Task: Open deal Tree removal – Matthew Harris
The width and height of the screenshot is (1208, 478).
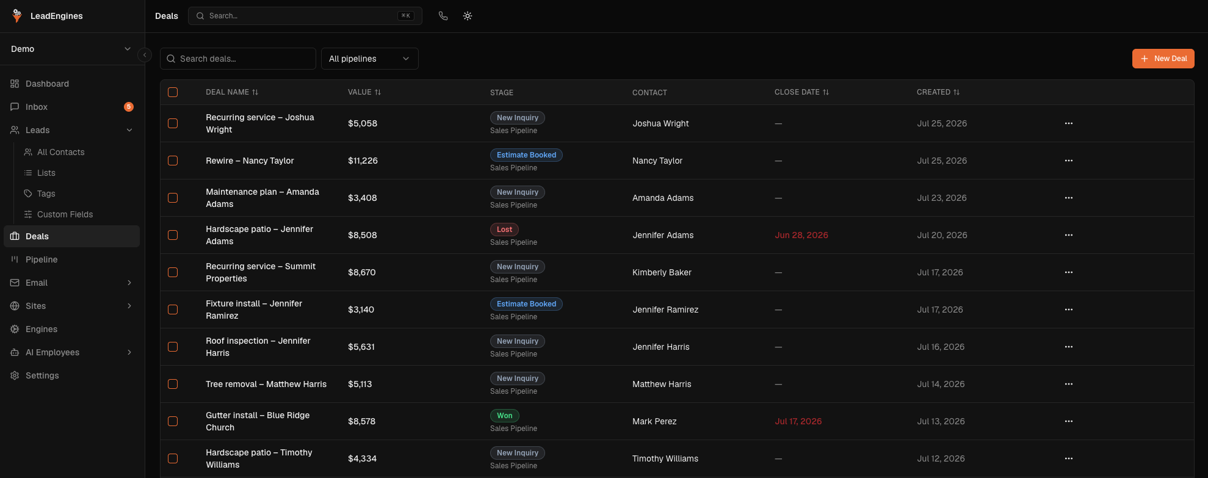Action: (266, 384)
